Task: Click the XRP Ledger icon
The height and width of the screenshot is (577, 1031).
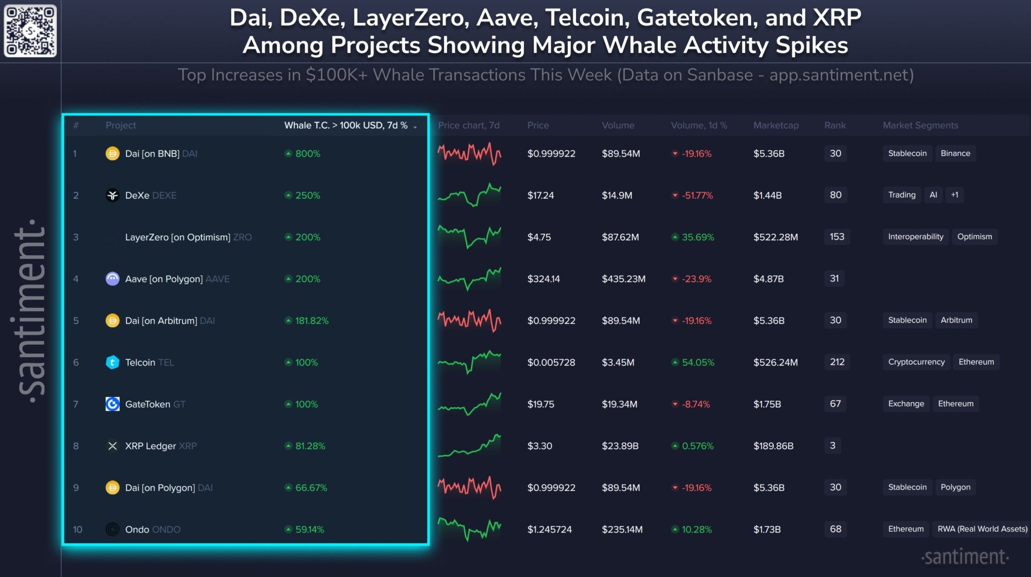Action: click(x=110, y=445)
